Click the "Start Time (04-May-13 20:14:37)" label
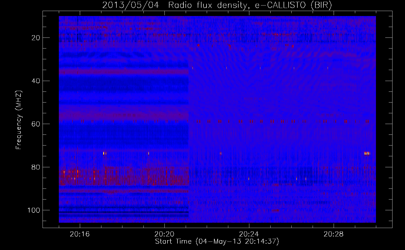The image size is (405, 250). [217, 241]
